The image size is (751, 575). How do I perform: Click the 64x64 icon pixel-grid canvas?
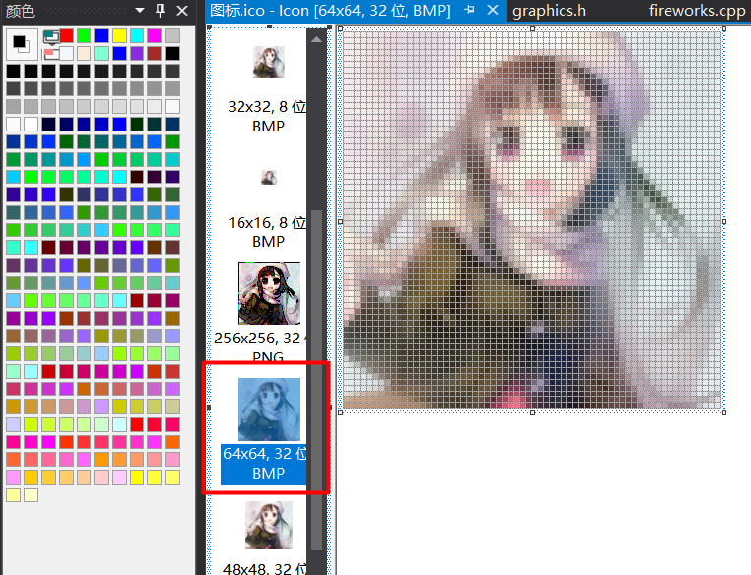pyautogui.click(x=532, y=220)
